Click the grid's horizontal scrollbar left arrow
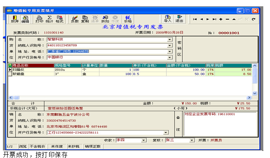Screen dimensions: 270x158 click(x=10, y=97)
